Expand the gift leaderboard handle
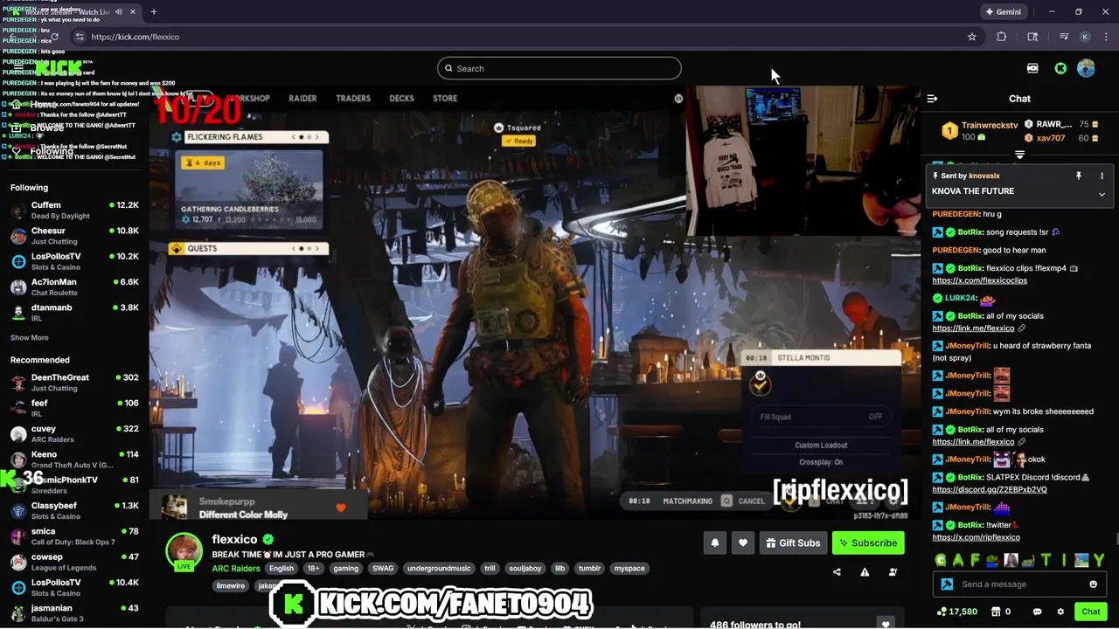Viewport: 1119px width, 629px height. 1019,155
